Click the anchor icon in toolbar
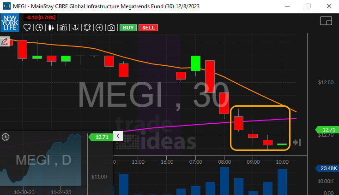 75,28
